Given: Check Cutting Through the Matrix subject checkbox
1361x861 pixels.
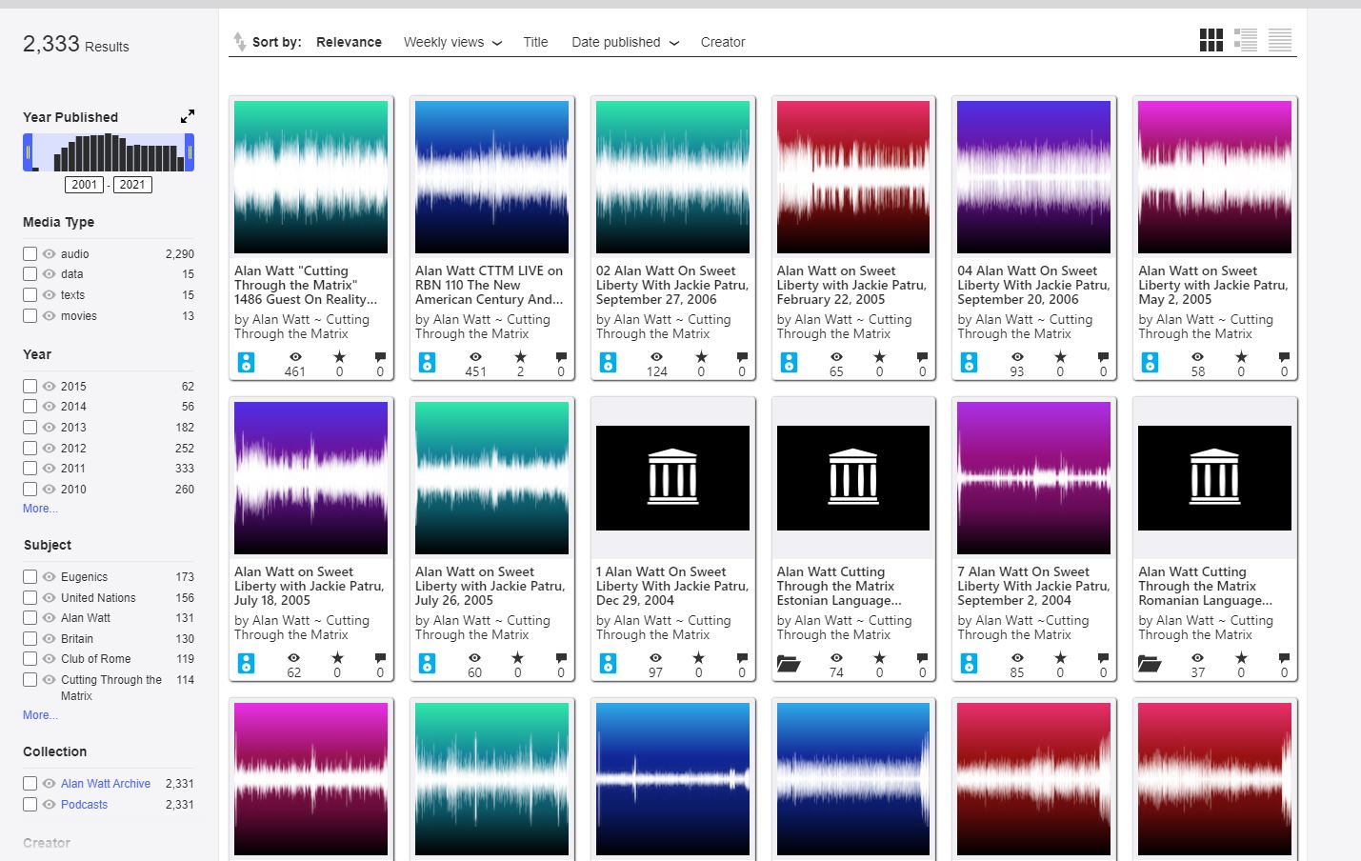Looking at the screenshot, I should click(x=30, y=680).
